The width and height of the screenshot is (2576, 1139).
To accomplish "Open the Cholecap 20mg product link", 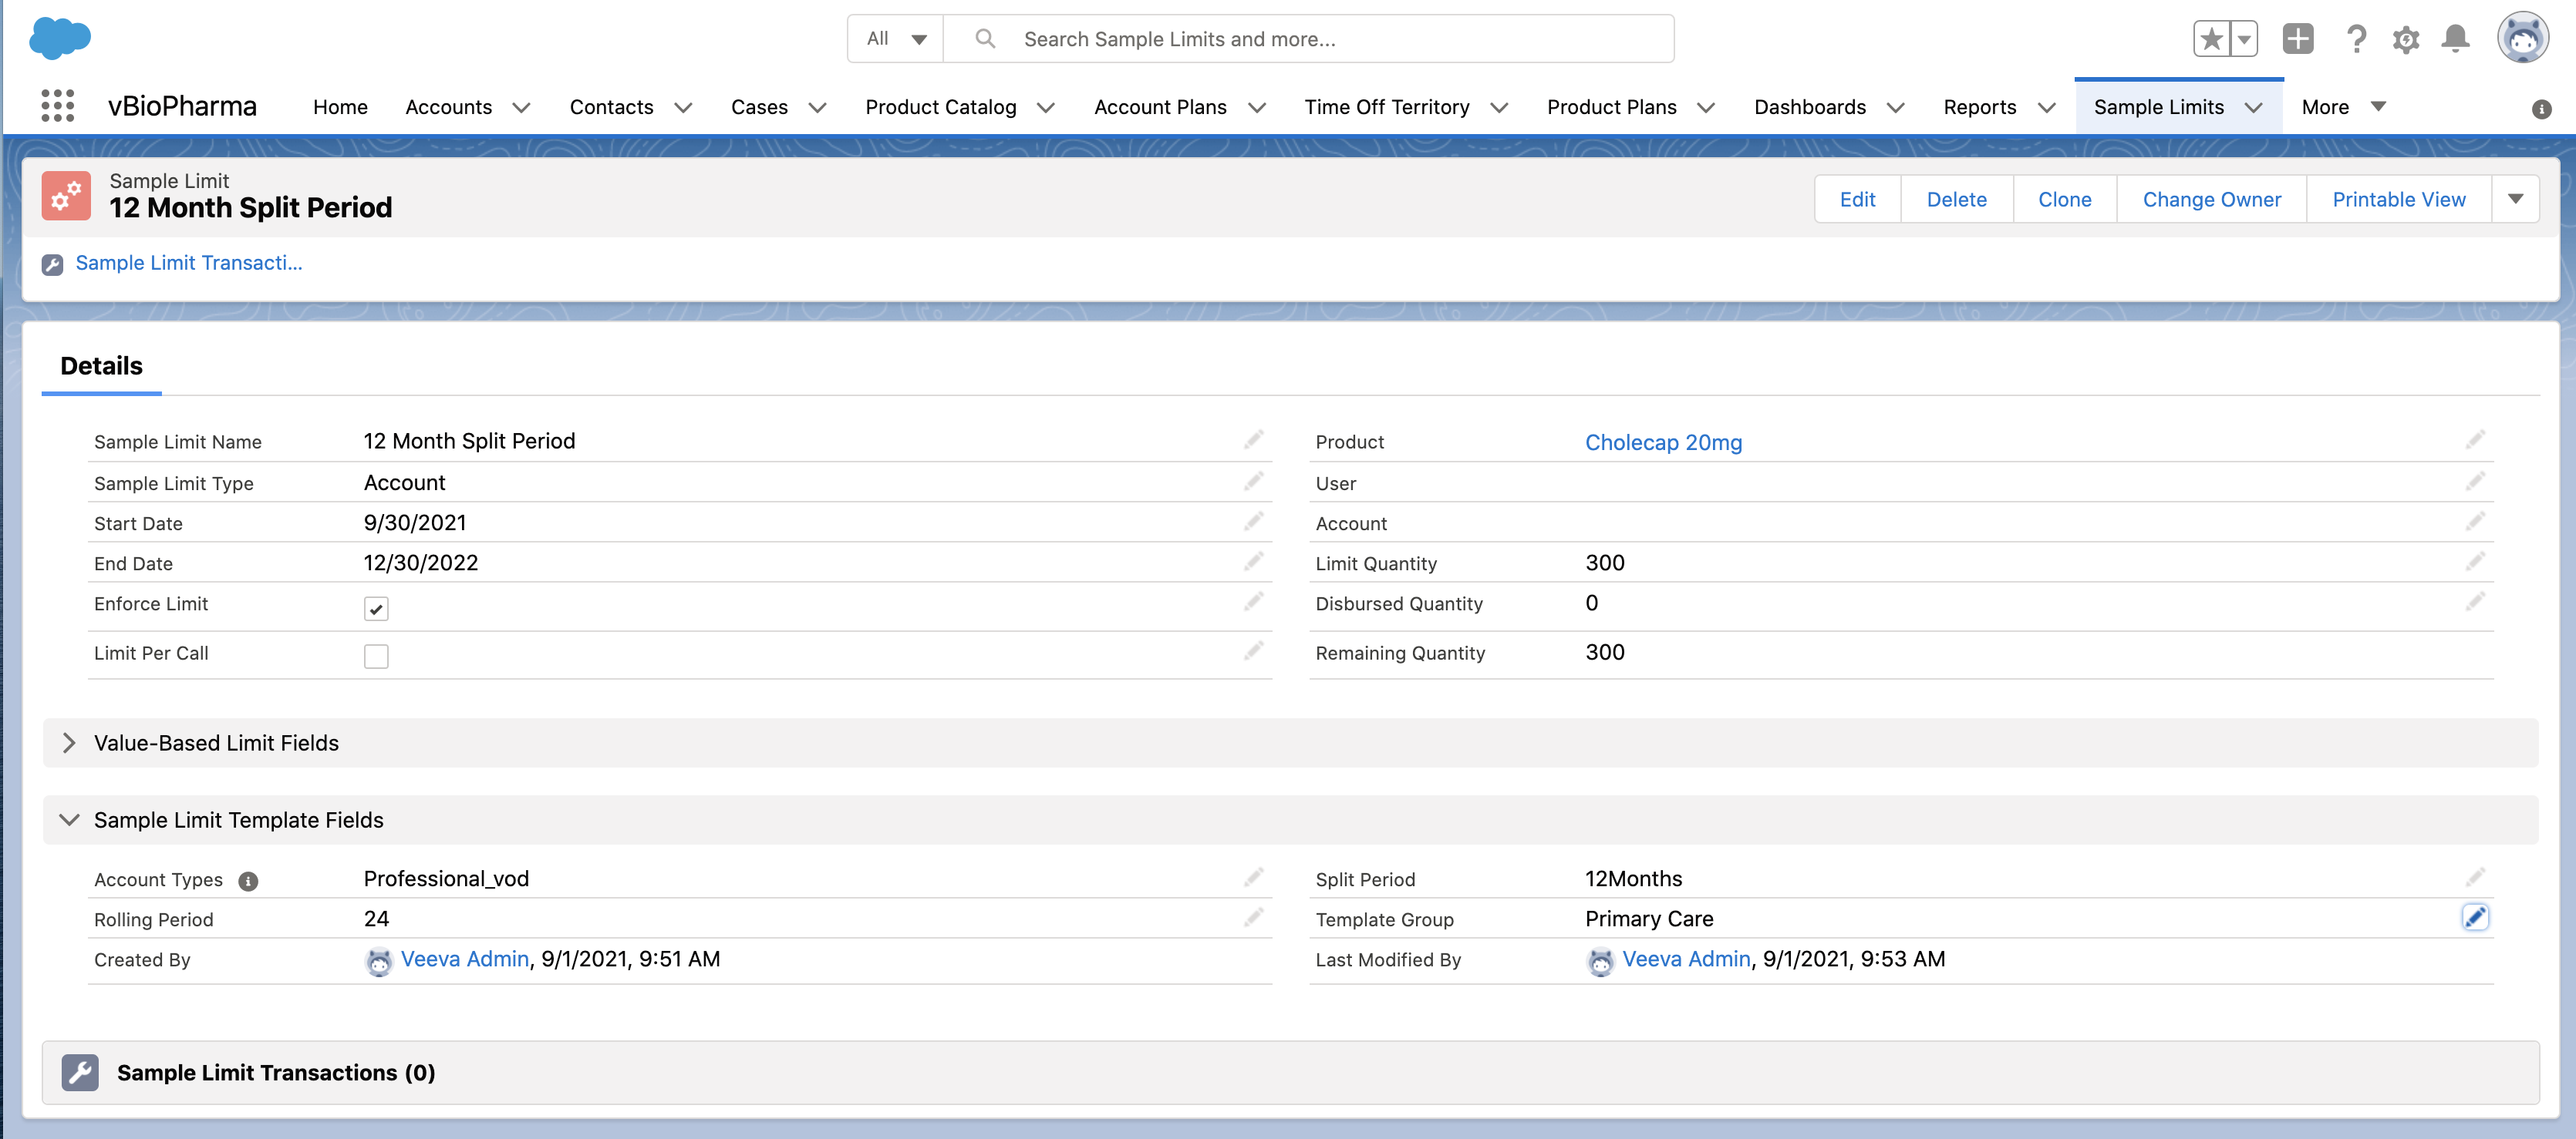I will pyautogui.click(x=1663, y=442).
